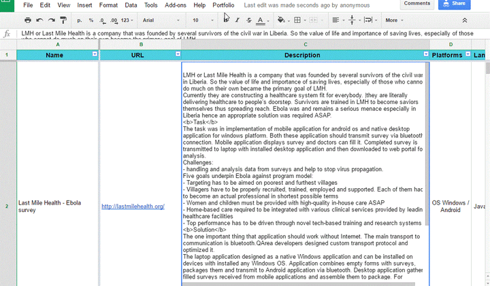
Task: Open the cell borders menu
Action: (x=299, y=20)
